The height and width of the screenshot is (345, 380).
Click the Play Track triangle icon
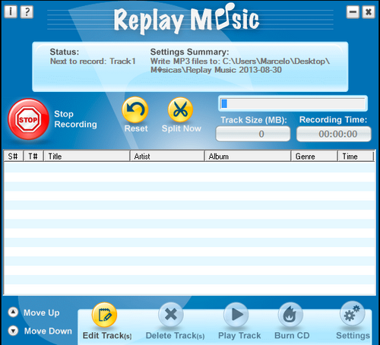click(x=236, y=315)
